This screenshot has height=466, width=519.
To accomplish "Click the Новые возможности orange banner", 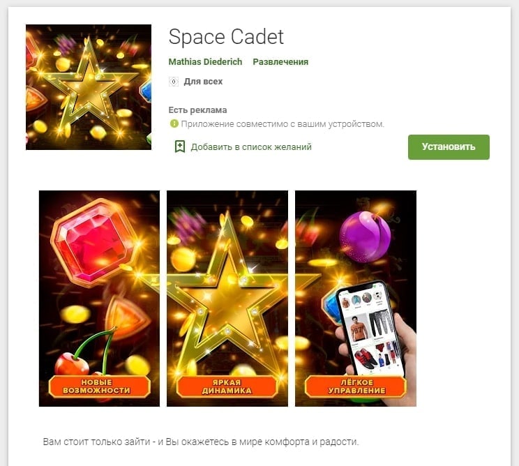I will 99,386.
